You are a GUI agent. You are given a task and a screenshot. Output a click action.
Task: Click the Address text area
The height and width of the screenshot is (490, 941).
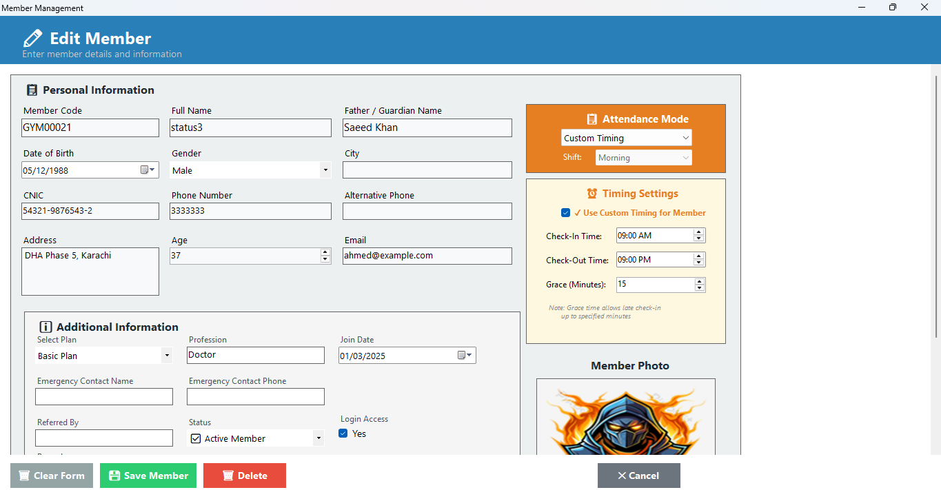tap(90, 272)
